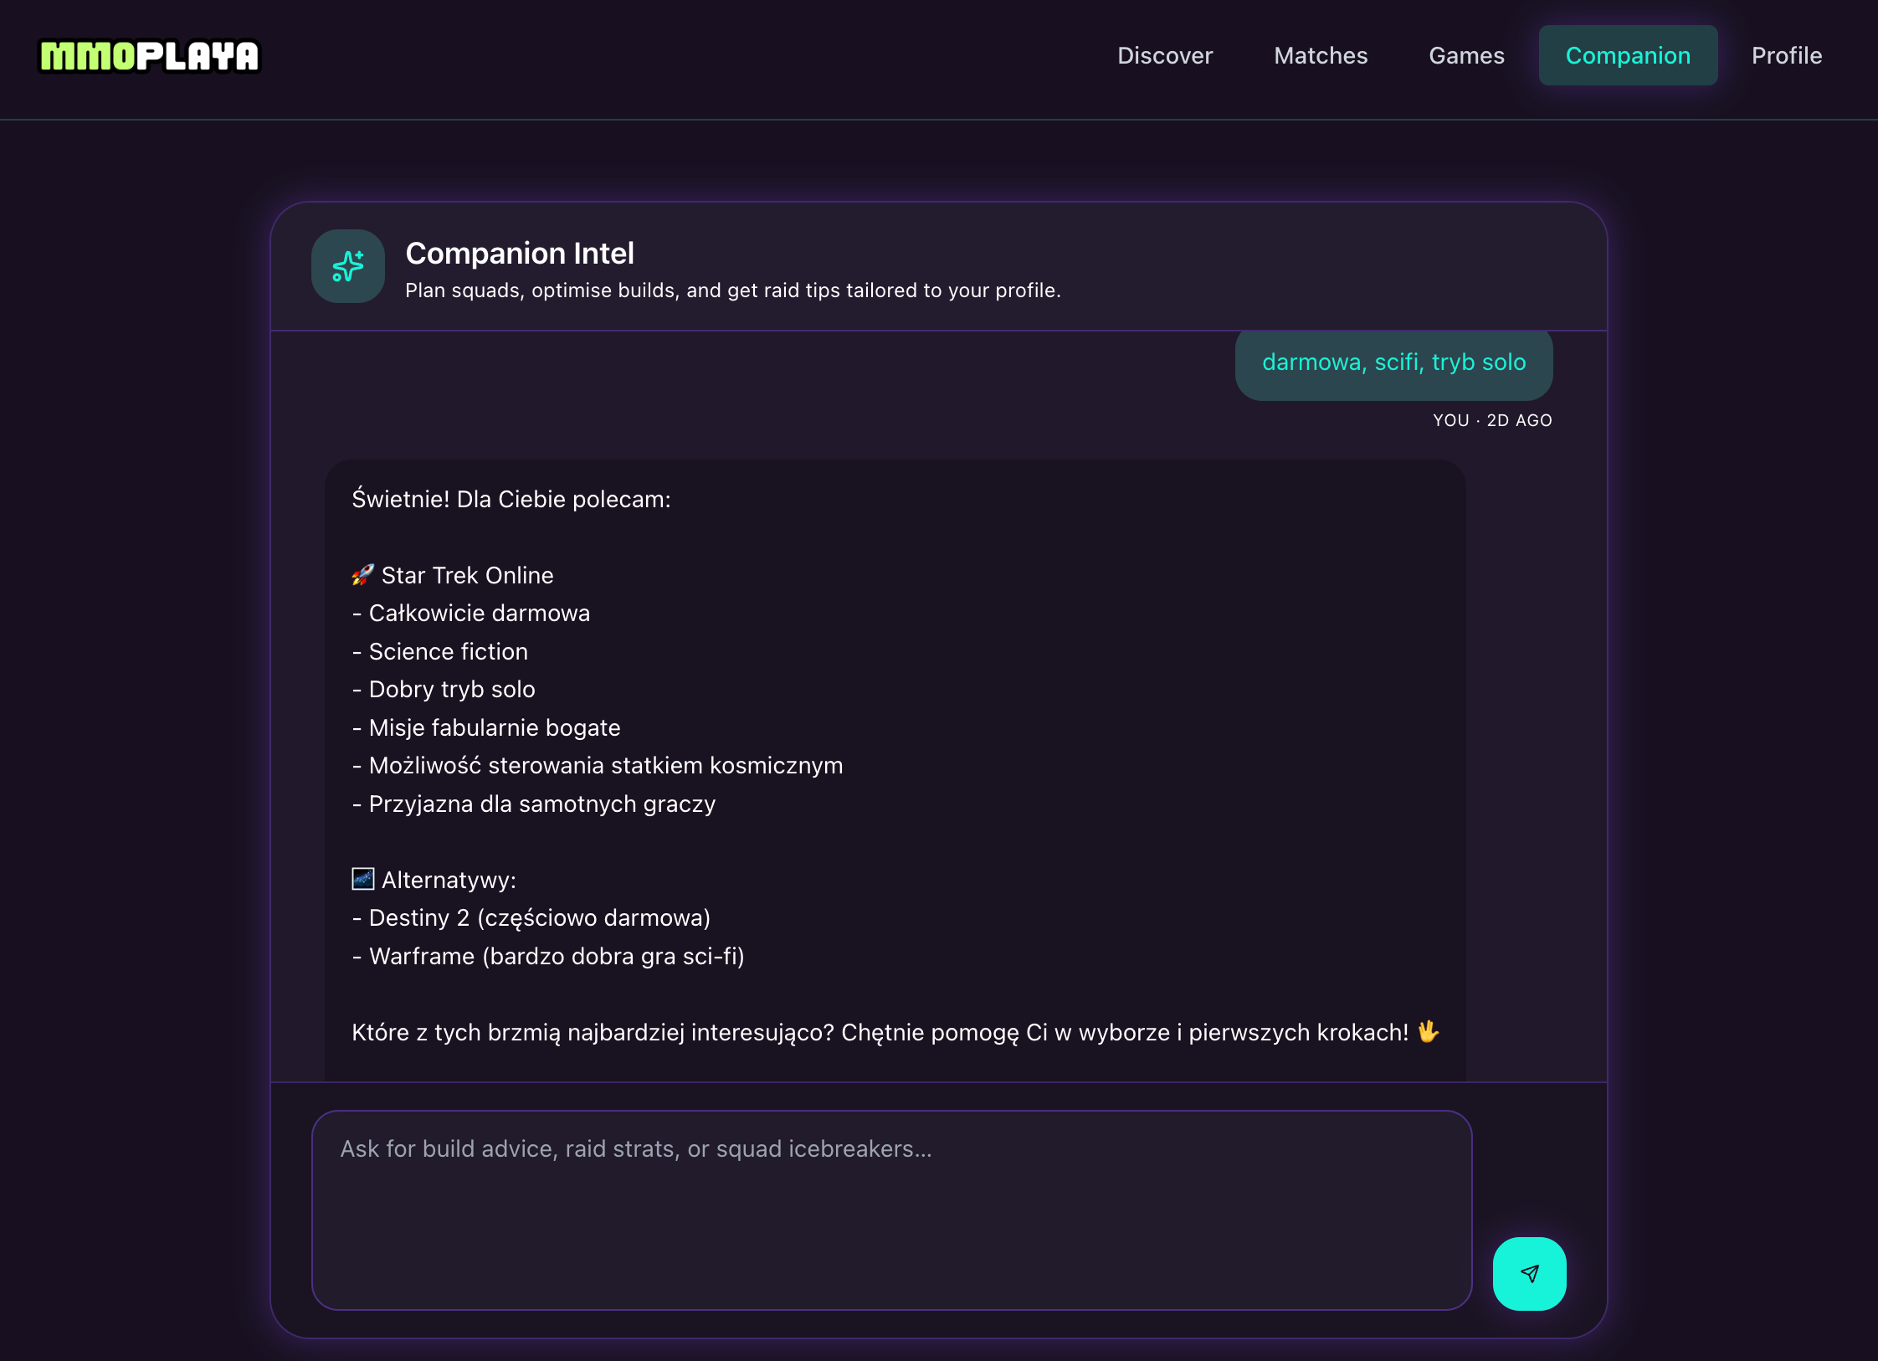Click the Vulcan salute hand emoji

pyautogui.click(x=1428, y=1031)
